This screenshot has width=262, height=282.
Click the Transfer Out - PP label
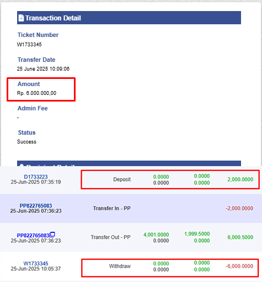click(x=111, y=237)
